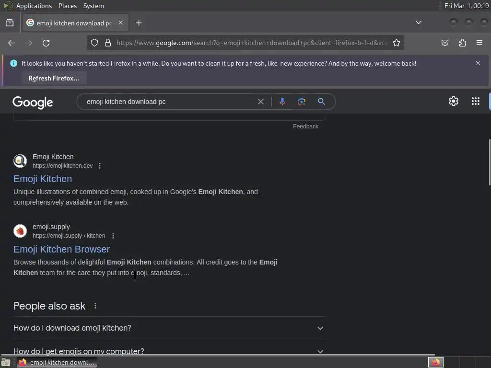Image resolution: width=491 pixels, height=368 pixels.
Task: Start voice search with microphone
Action: point(282,102)
